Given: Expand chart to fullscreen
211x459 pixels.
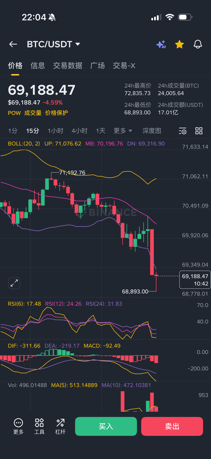Looking at the screenshot, I should pos(14,283).
